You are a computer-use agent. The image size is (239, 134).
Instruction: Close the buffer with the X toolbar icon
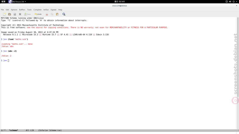click(x=20, y=14)
